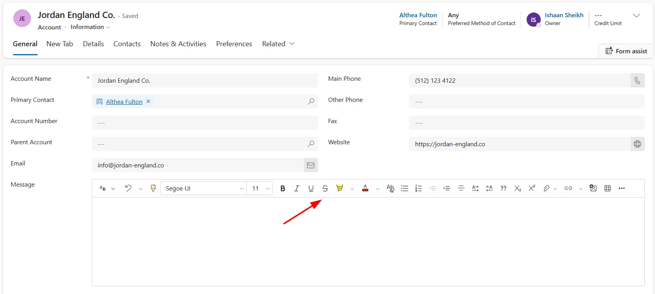Open the Preferences tab
This screenshot has height=294, width=655.
[234, 44]
